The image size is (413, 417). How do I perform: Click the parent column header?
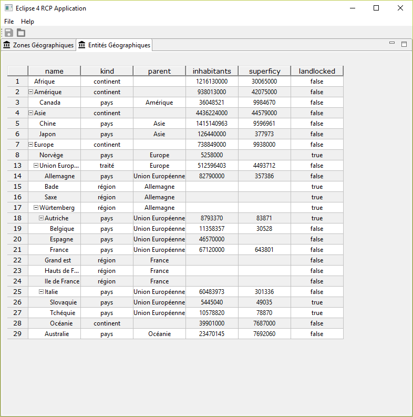pyautogui.click(x=159, y=71)
